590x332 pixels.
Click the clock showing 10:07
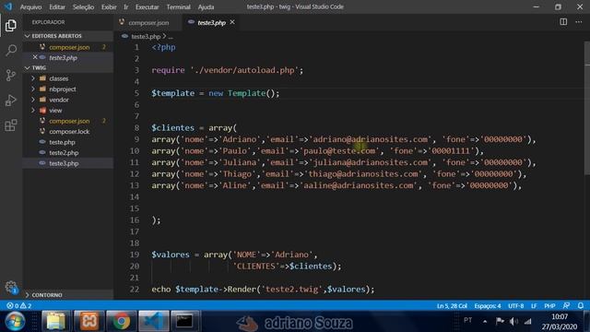coord(560,317)
